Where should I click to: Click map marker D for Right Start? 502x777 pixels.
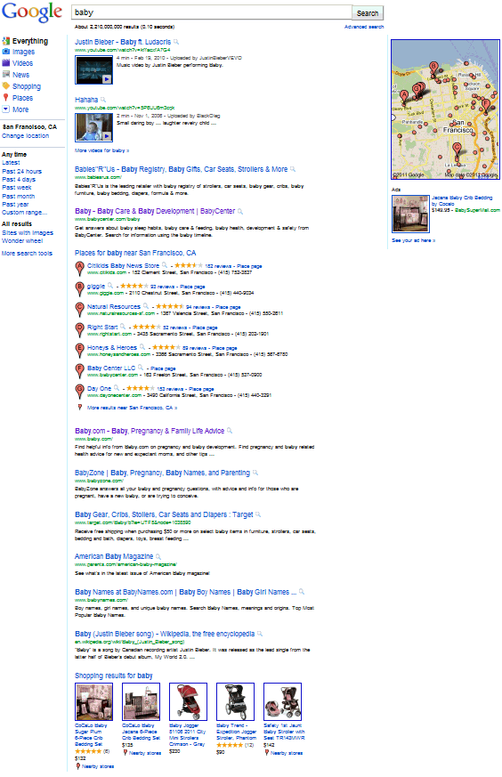pyautogui.click(x=79, y=329)
